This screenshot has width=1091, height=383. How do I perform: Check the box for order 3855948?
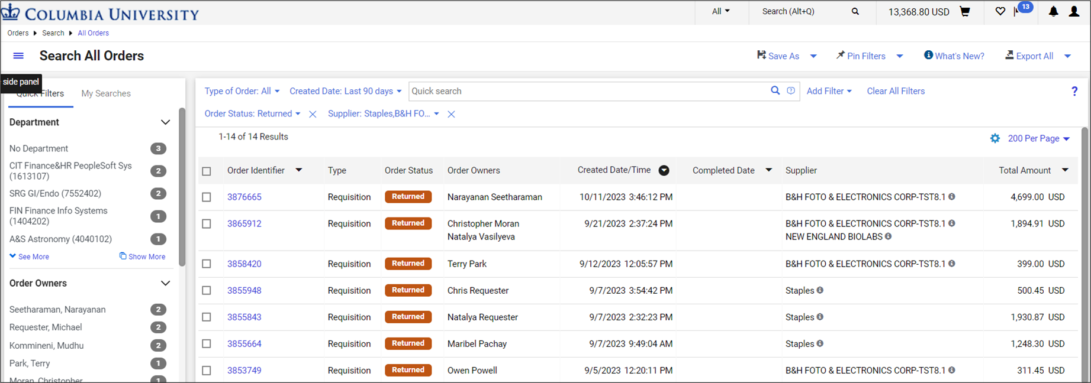[x=207, y=291]
